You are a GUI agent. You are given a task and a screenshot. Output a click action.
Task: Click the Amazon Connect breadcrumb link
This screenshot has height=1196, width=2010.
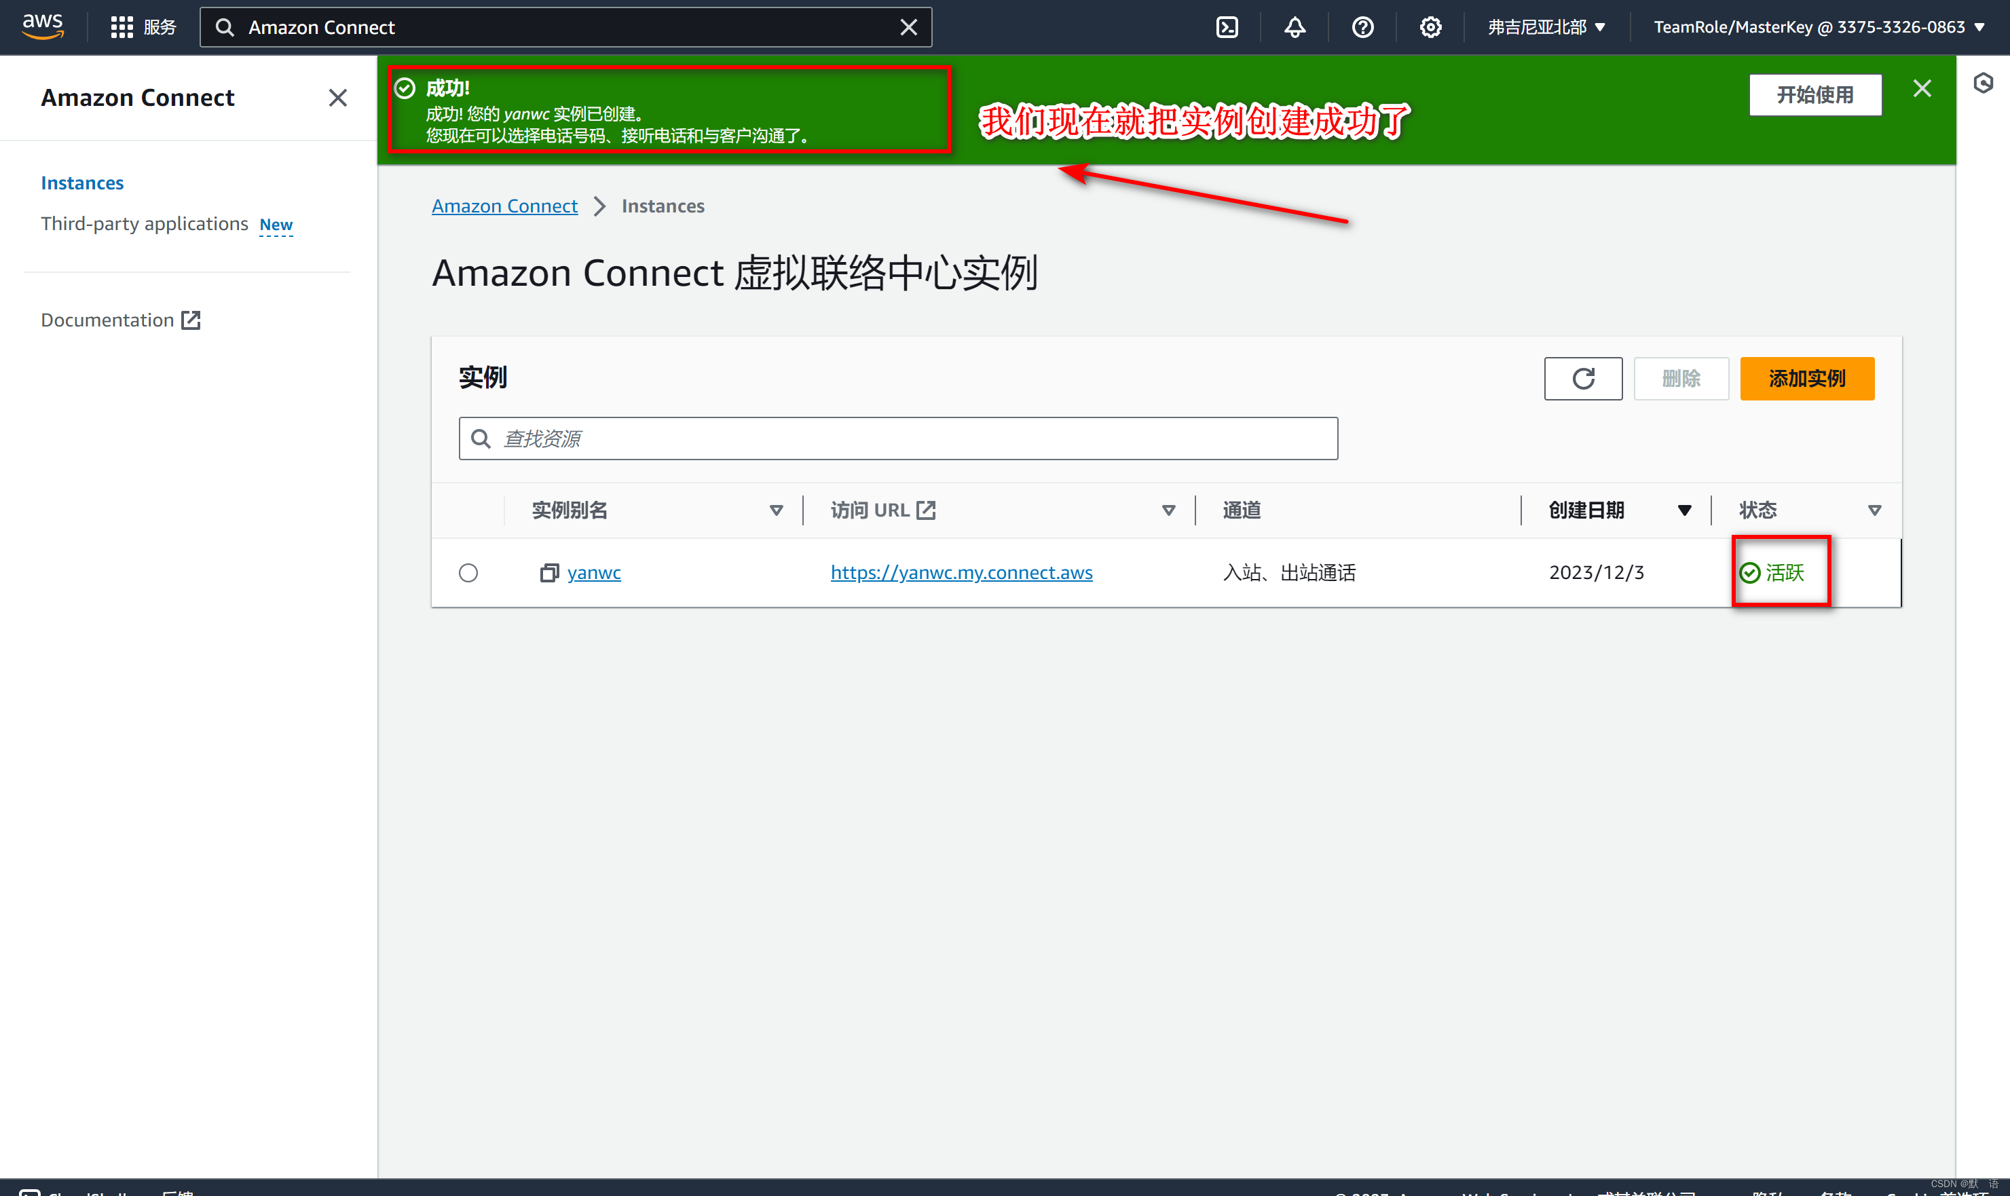tap(504, 206)
